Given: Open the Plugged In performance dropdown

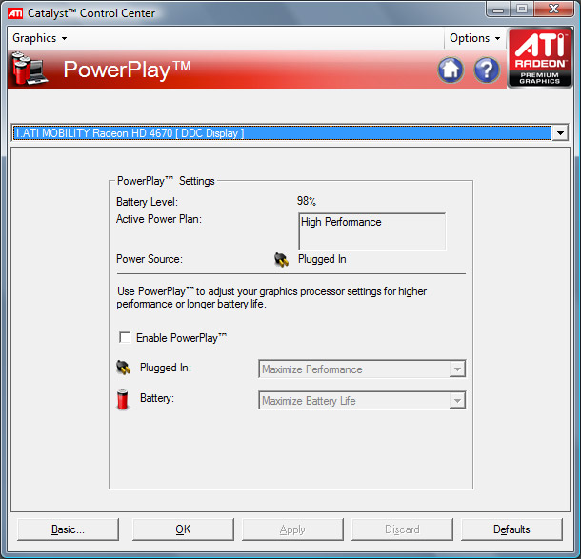Looking at the screenshot, I should pos(362,369).
